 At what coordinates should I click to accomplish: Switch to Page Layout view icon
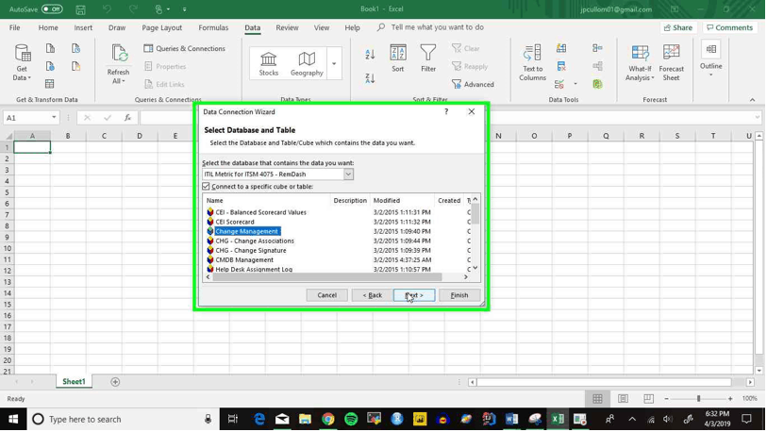[x=623, y=399]
